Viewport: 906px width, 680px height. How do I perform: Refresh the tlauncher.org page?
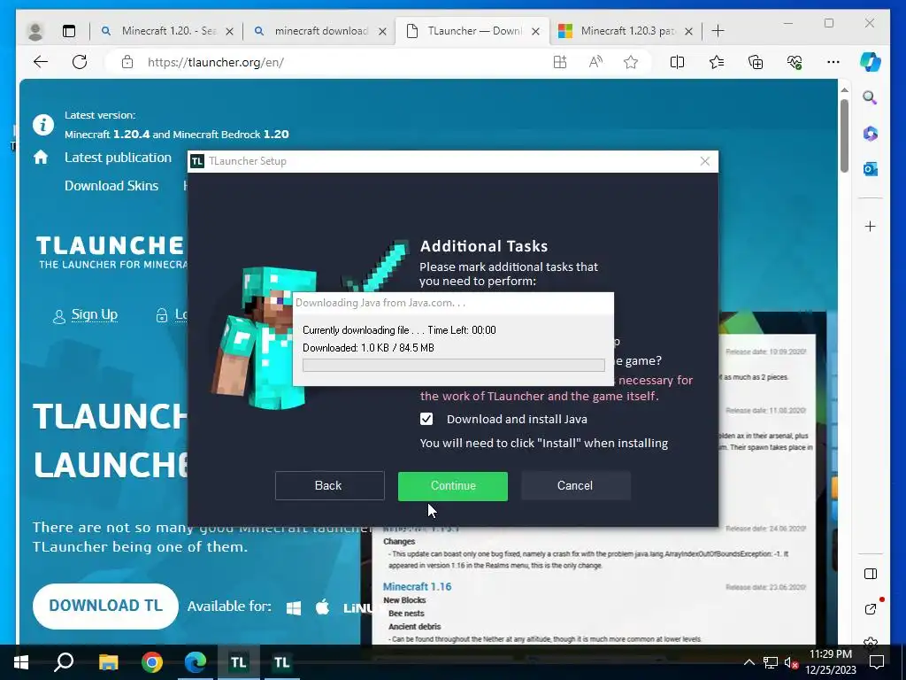point(80,62)
